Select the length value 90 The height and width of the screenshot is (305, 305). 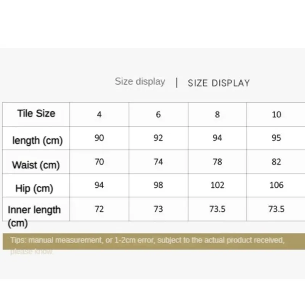(99, 138)
